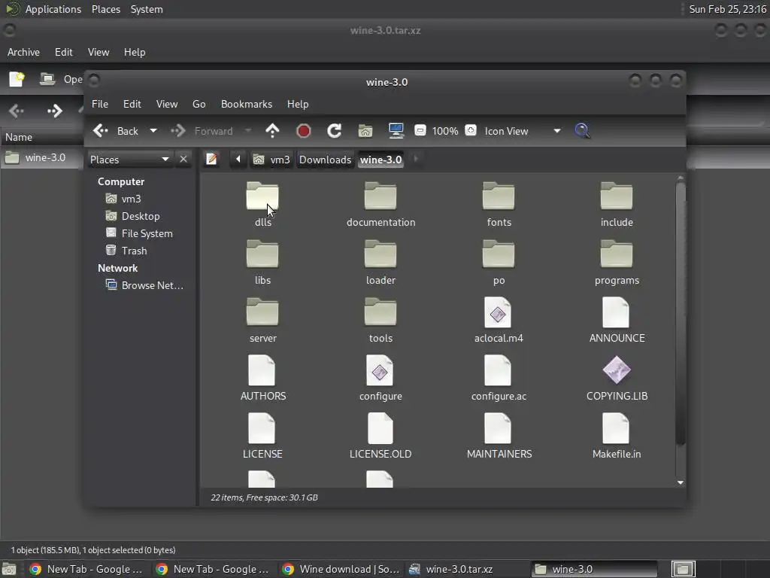Open the dlls folder
This screenshot has height=578, width=770.
(262, 203)
